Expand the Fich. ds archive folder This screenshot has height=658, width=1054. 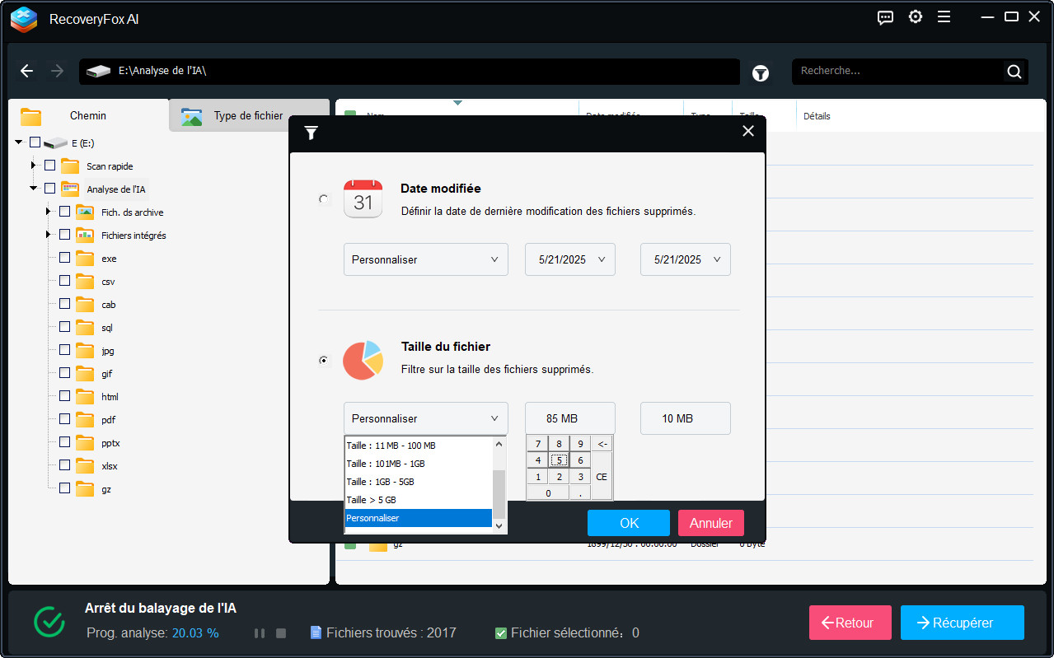(49, 212)
